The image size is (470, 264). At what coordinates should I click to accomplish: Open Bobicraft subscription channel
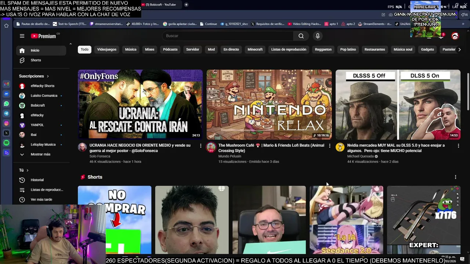pyautogui.click(x=41, y=106)
